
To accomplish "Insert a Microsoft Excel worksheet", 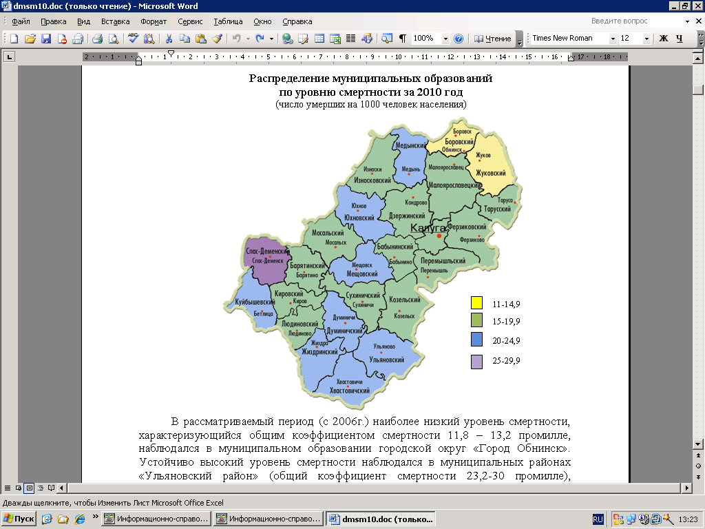I will [335, 39].
